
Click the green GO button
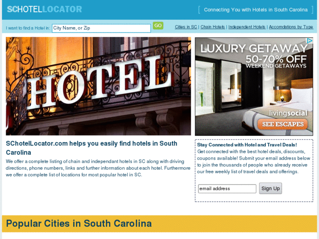(158, 25)
